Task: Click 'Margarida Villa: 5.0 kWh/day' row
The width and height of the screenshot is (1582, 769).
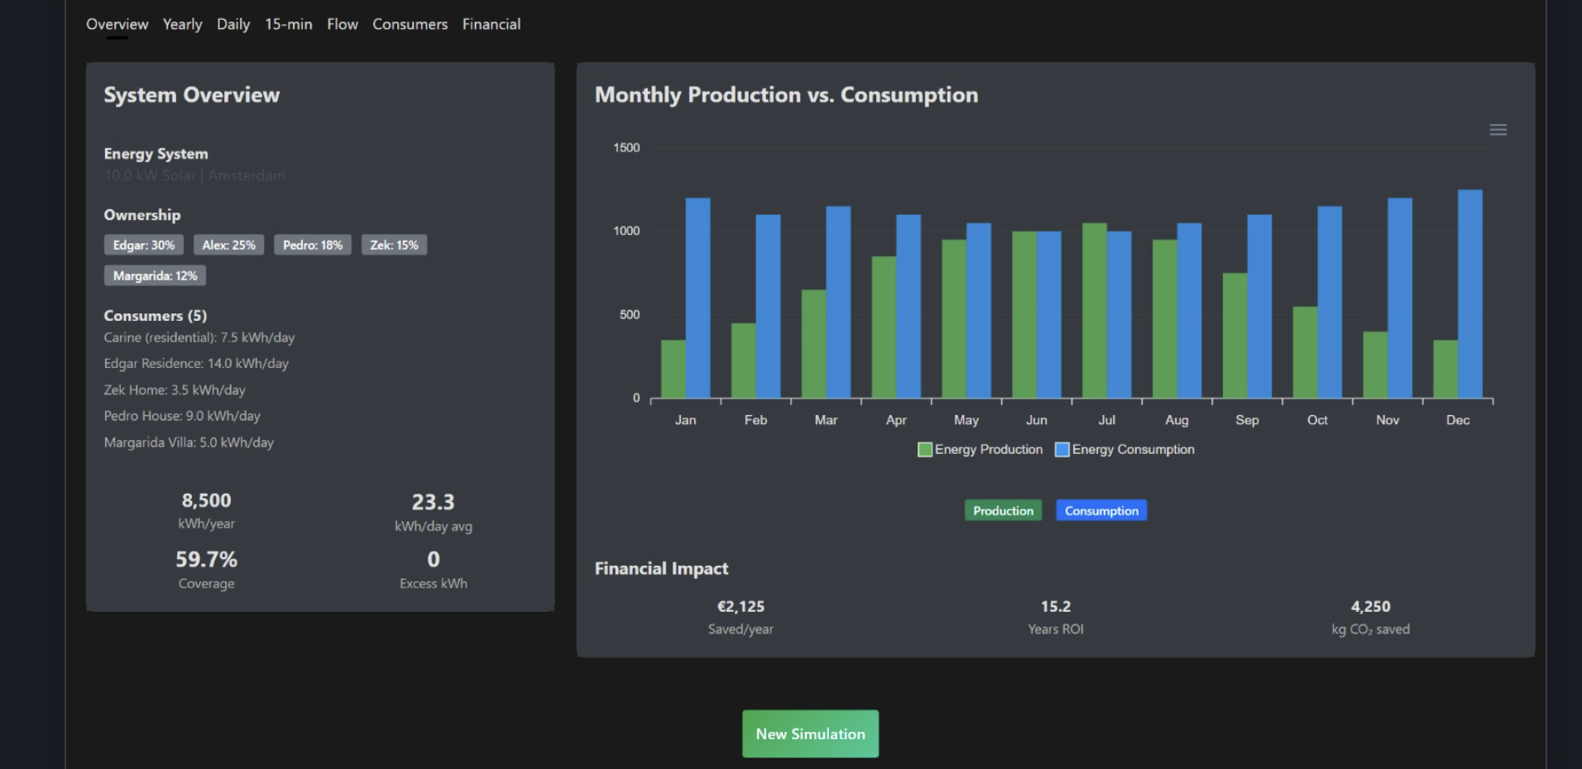Action: coord(189,442)
